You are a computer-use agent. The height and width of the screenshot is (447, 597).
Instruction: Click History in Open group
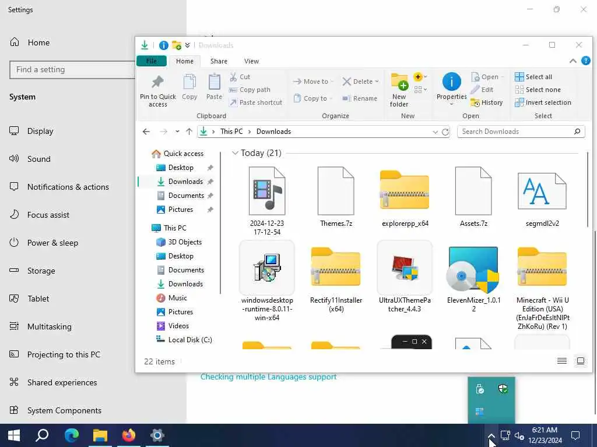[x=487, y=102]
